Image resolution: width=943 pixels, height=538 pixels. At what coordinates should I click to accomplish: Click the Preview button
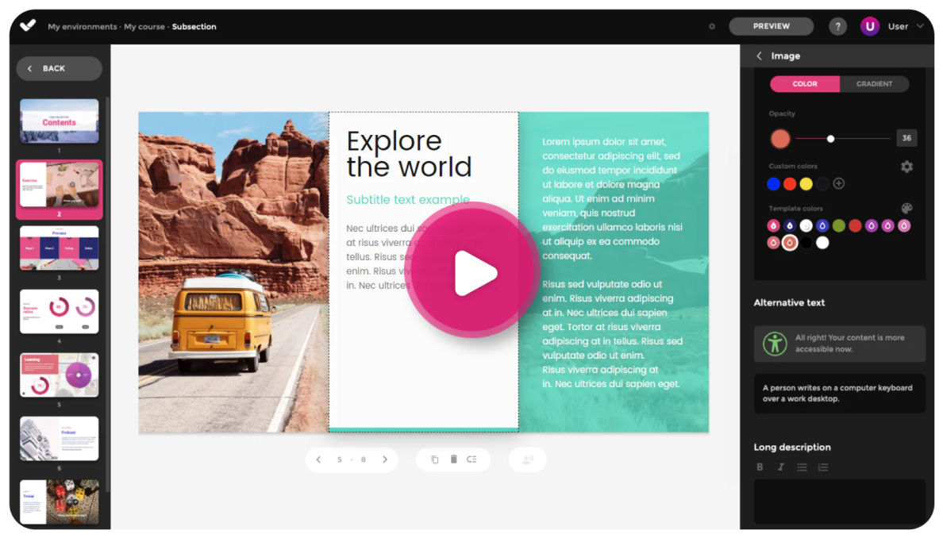click(x=771, y=26)
